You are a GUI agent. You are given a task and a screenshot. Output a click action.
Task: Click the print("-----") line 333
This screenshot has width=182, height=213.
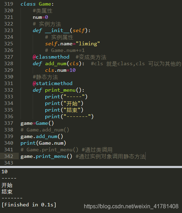66,97
